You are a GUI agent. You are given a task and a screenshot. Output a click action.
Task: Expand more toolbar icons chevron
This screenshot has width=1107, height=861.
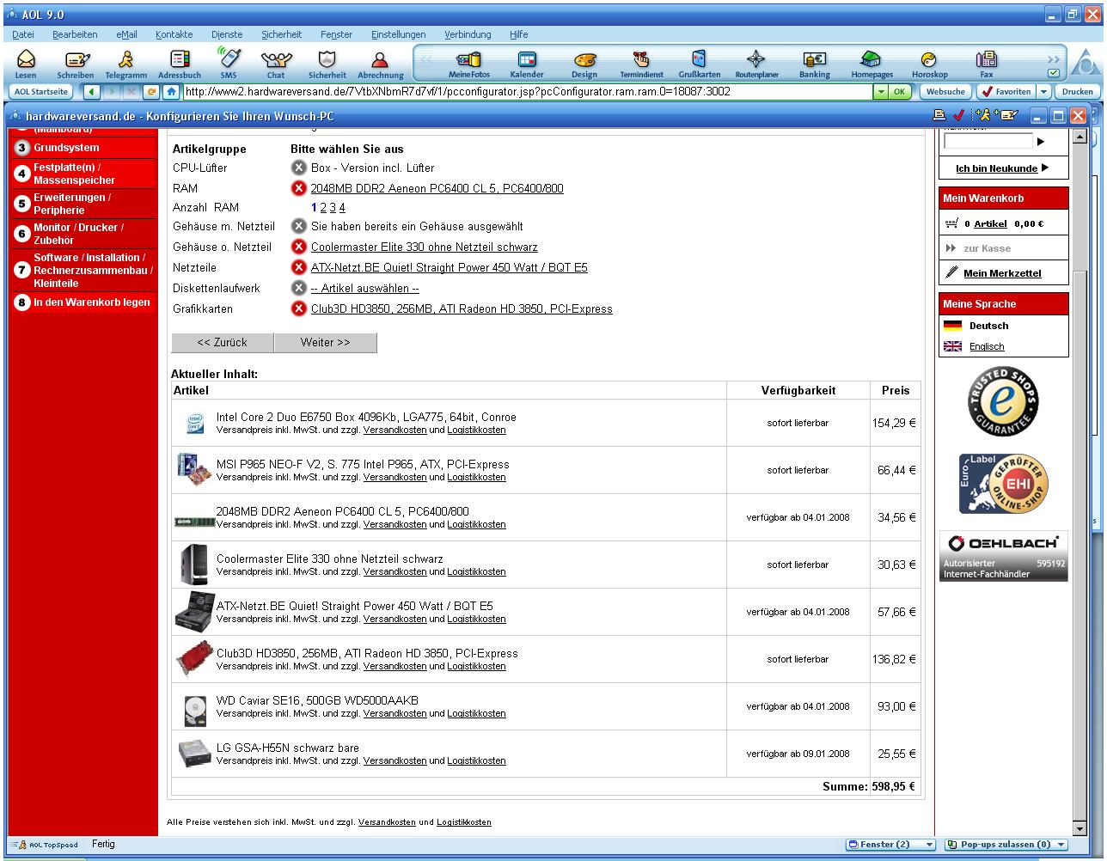(x=1054, y=59)
